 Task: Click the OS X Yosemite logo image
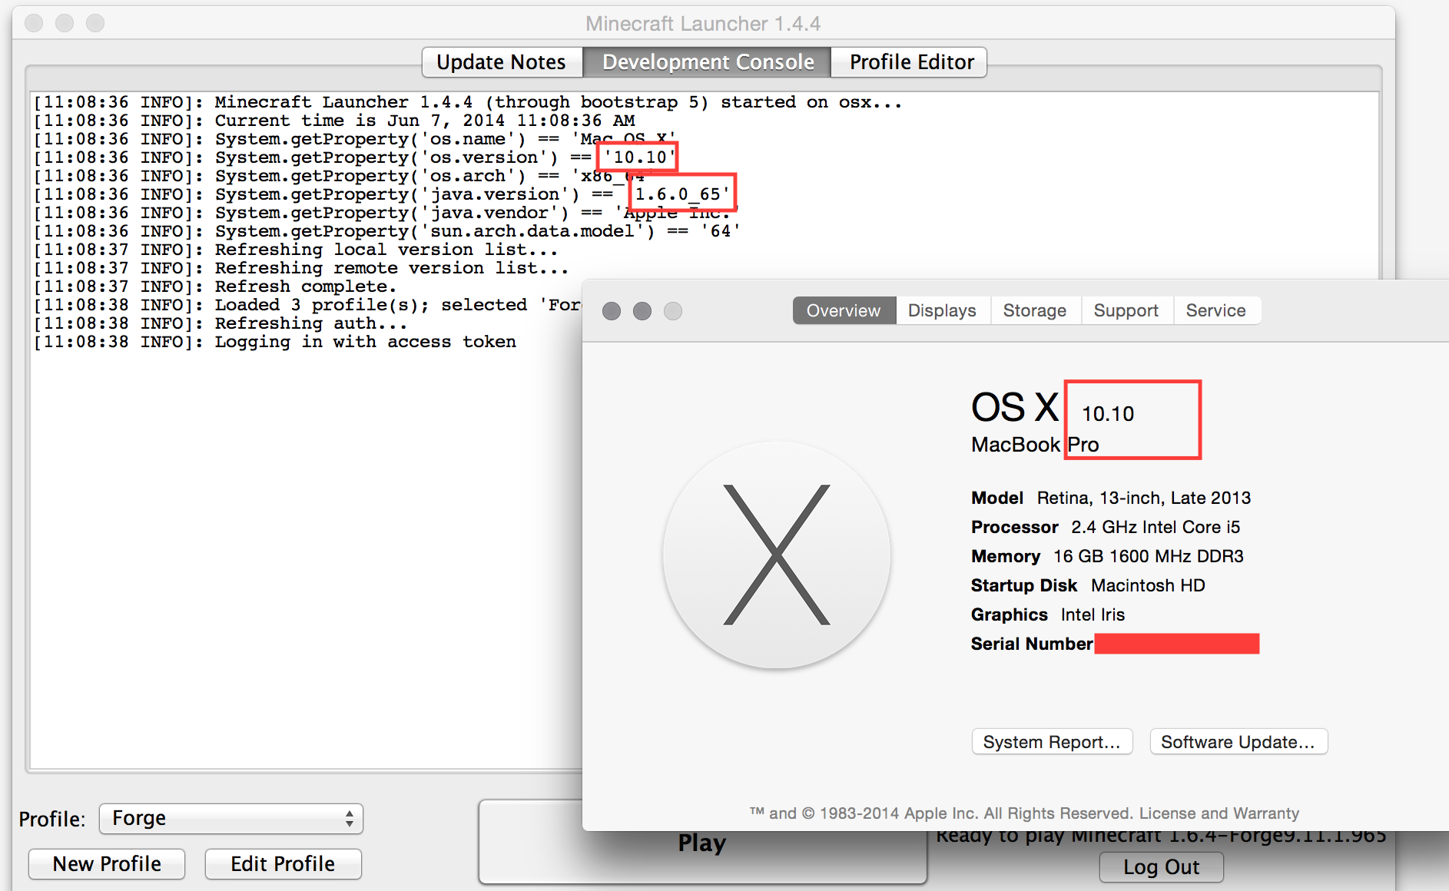point(777,555)
